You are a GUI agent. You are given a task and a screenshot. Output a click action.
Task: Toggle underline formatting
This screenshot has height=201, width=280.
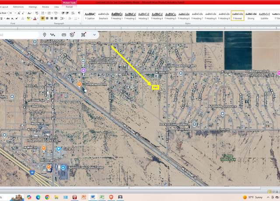coord(2,18)
